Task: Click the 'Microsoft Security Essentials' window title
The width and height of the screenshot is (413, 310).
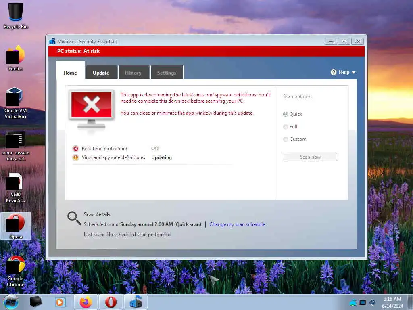Action: coord(87,42)
